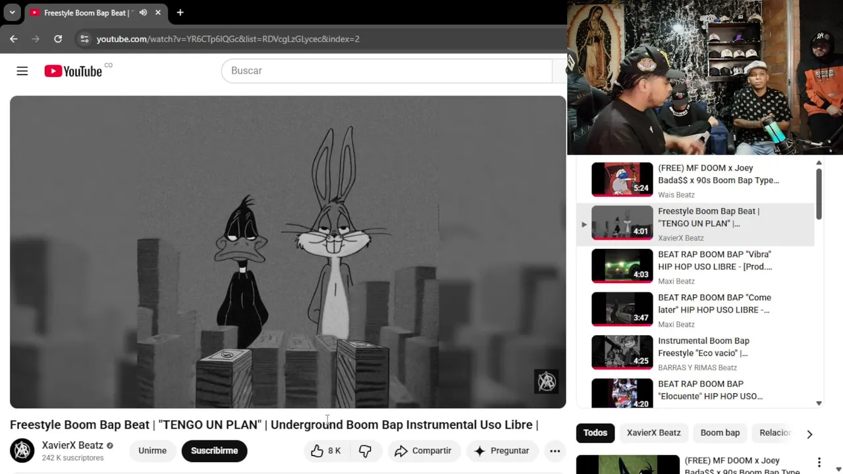Image resolution: width=843 pixels, height=474 pixels.
Task: Click the Maxi Beatz name under Vibra
Action: pyautogui.click(x=676, y=281)
